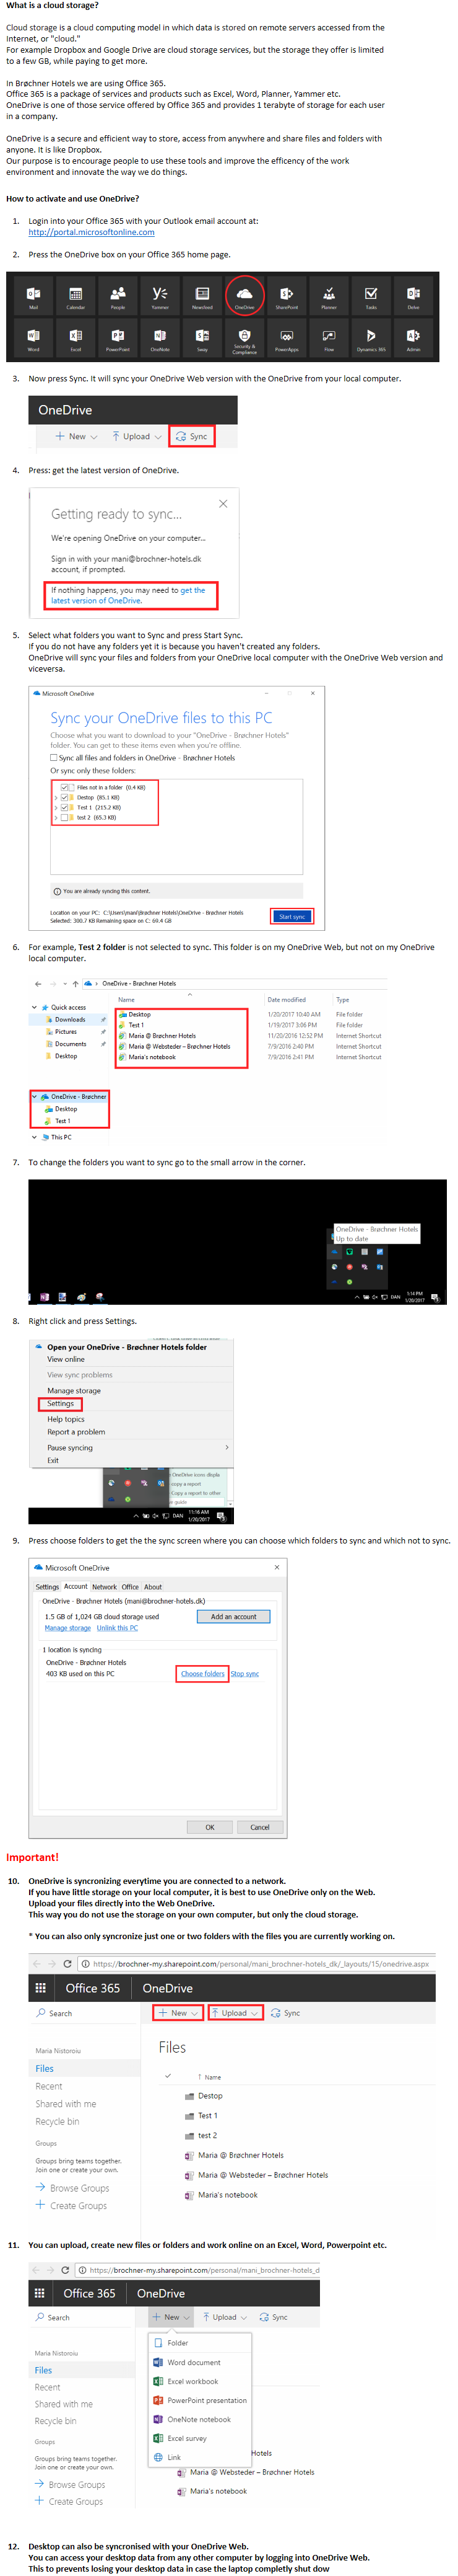This screenshot has width=458, height=2576.
Task: Choose Exit in the OneDrive context menu
Action: click(x=53, y=1462)
